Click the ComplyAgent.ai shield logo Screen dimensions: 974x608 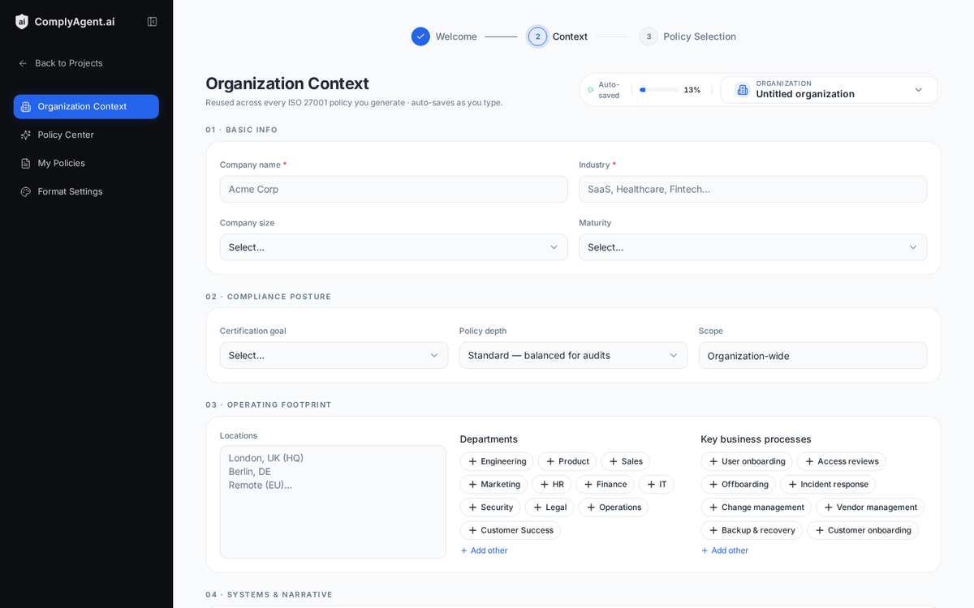coord(22,22)
